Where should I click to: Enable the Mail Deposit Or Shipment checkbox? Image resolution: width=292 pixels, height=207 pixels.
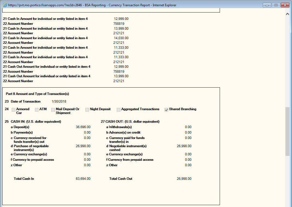53,110
